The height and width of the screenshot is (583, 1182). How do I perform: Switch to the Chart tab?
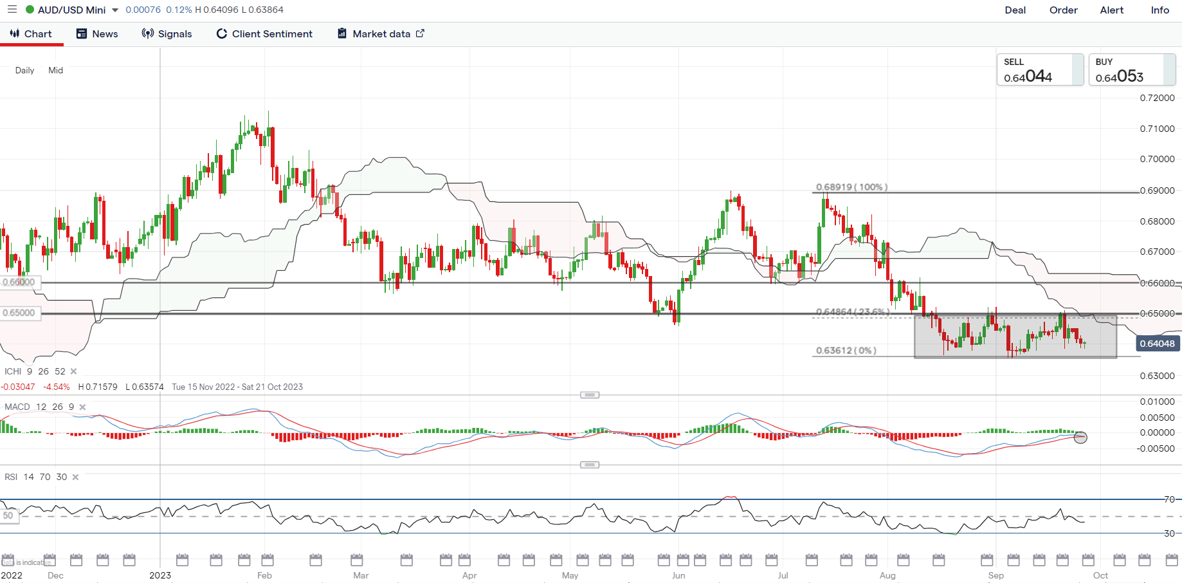click(x=31, y=34)
